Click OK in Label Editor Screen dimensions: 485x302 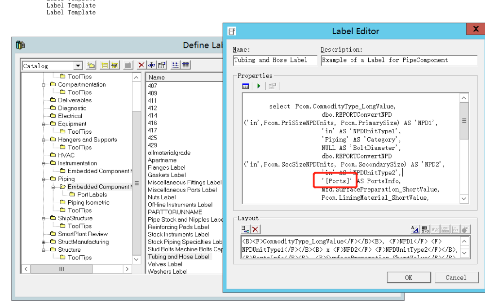tap(409, 277)
